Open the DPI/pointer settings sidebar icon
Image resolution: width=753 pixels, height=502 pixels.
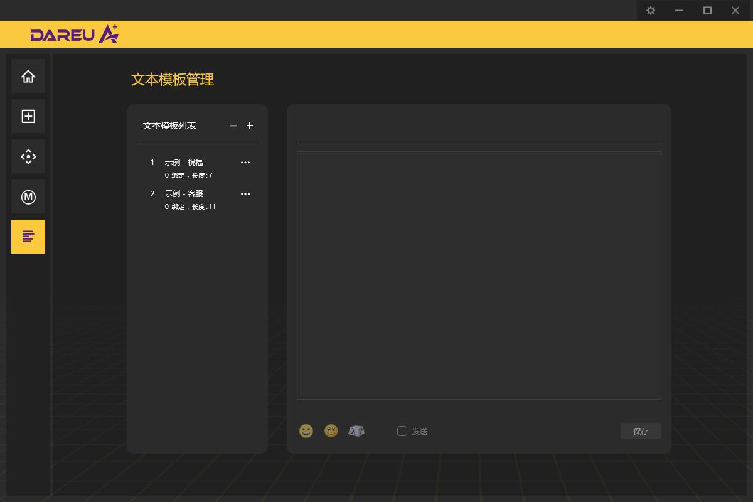28,156
